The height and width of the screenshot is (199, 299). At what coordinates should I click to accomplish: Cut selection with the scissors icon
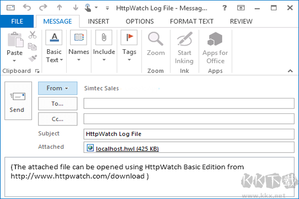[x=32, y=35]
